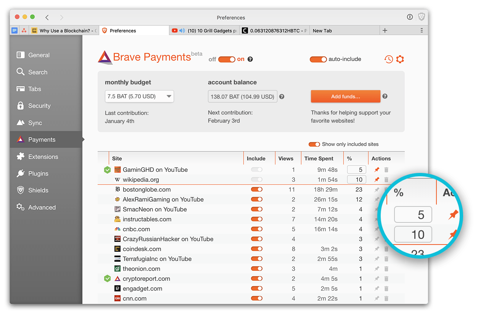Edit percentage field for GaminGHD on YouTube
The height and width of the screenshot is (315, 478).
point(357,169)
